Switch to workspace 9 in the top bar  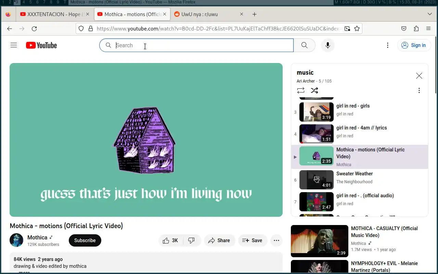(x=58, y=2)
